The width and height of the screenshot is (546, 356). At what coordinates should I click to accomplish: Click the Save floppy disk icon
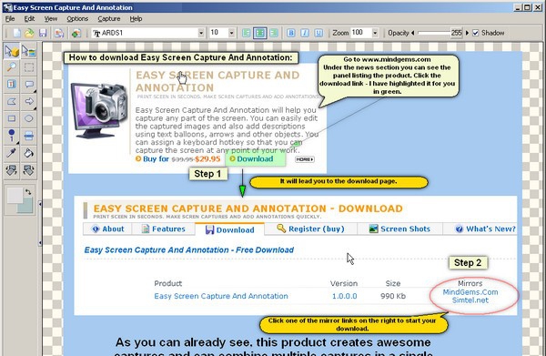pos(43,33)
